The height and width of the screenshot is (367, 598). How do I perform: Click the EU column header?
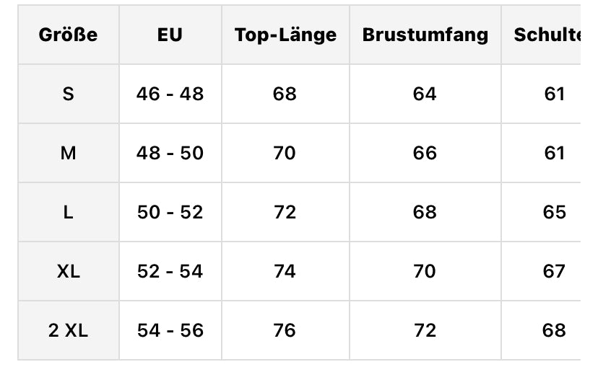[x=170, y=35]
